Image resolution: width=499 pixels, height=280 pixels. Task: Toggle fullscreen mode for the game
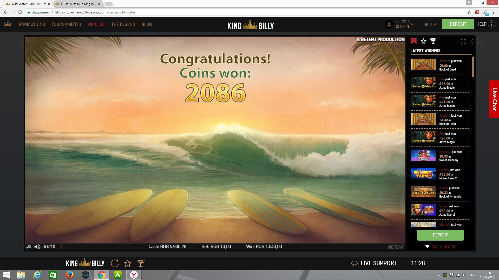coord(463,41)
